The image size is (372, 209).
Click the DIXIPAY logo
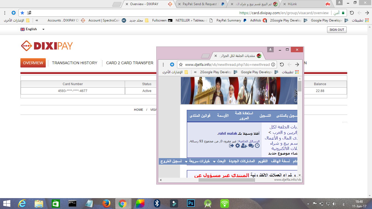tap(47, 46)
